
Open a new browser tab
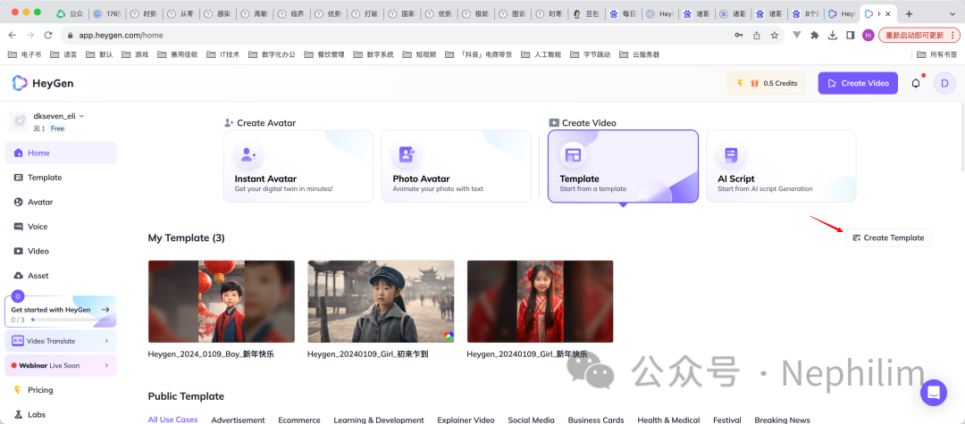click(909, 13)
